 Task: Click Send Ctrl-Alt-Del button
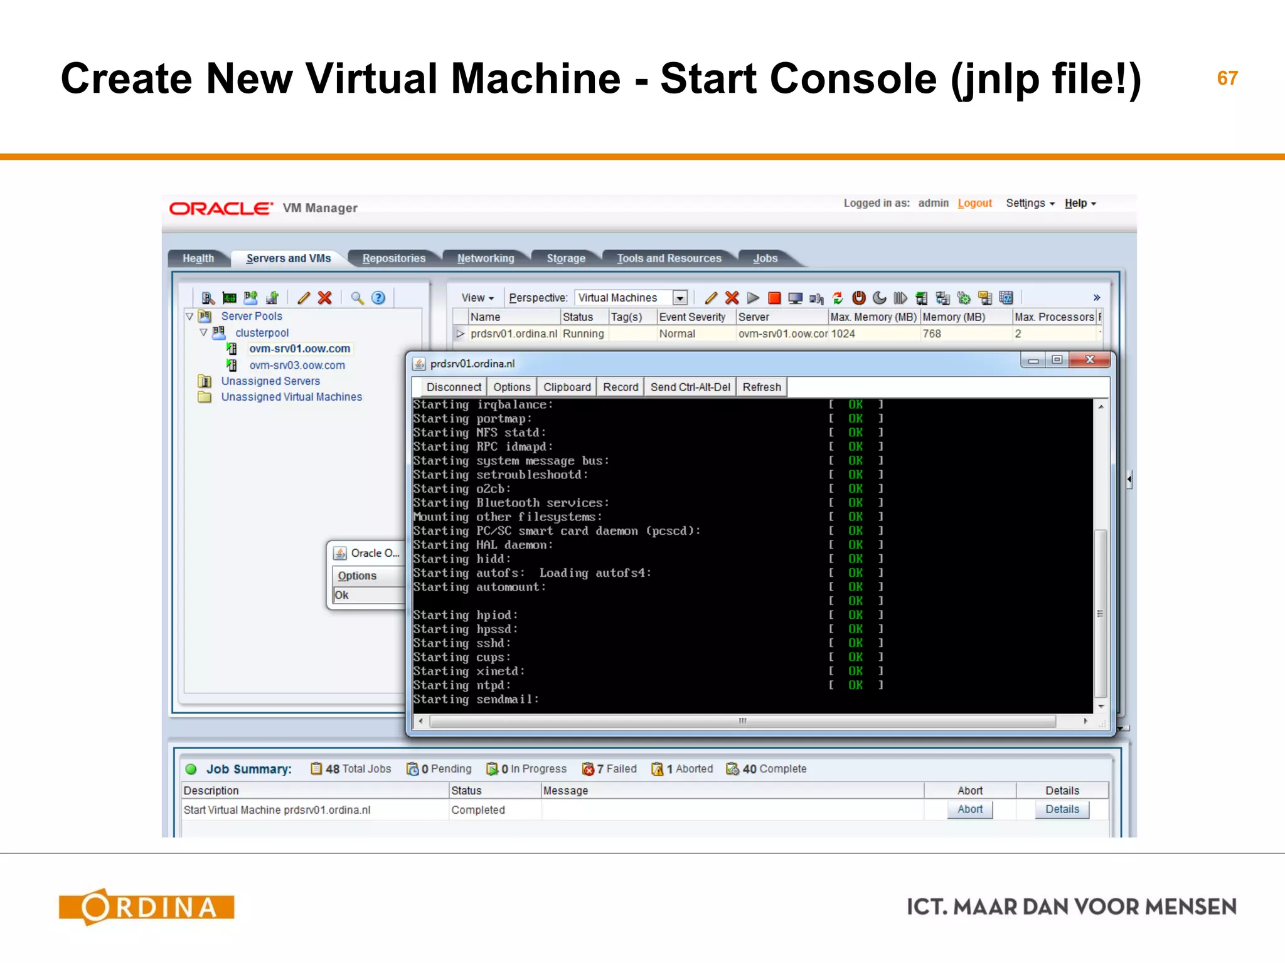click(x=690, y=387)
